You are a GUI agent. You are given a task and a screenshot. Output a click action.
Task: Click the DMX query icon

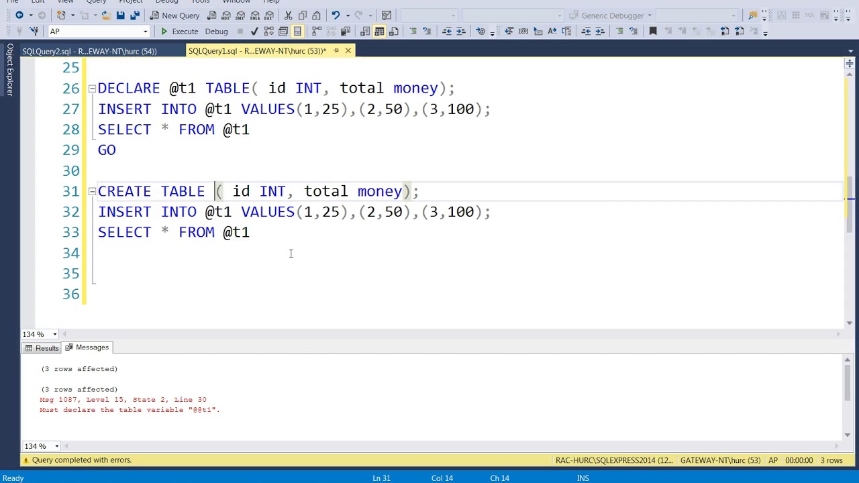click(x=240, y=15)
